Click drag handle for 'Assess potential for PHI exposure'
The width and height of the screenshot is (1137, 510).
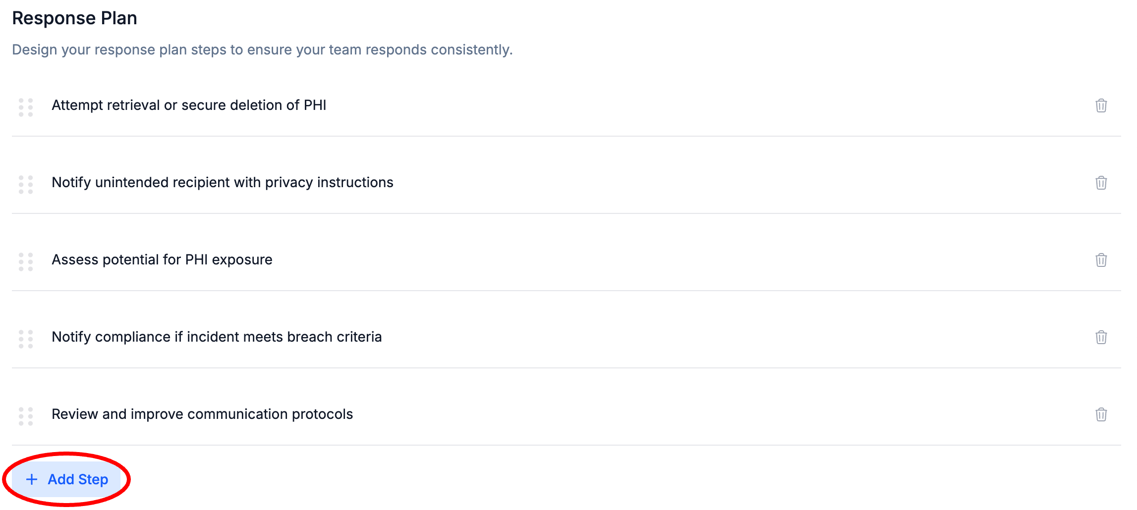26,261
